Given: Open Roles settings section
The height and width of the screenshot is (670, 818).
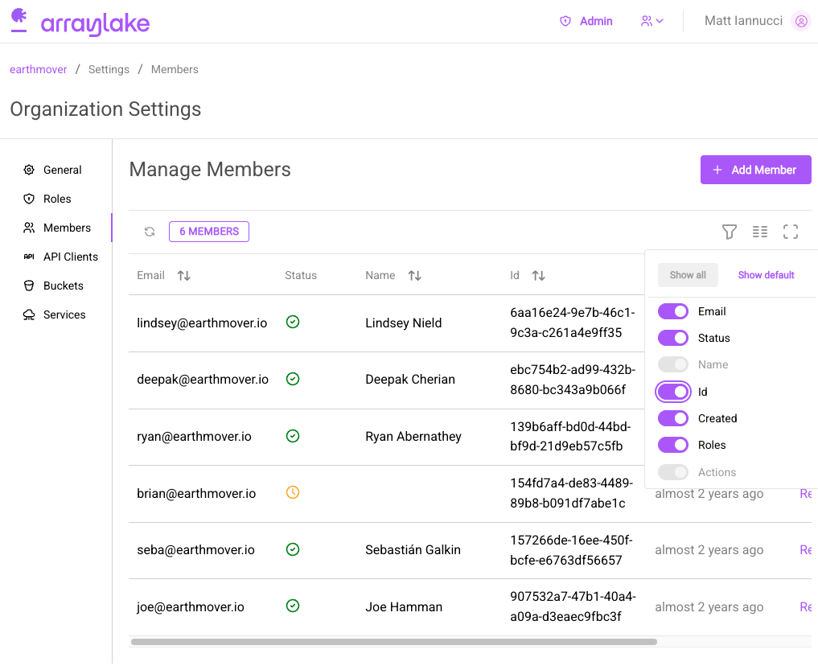Looking at the screenshot, I should [x=57, y=199].
